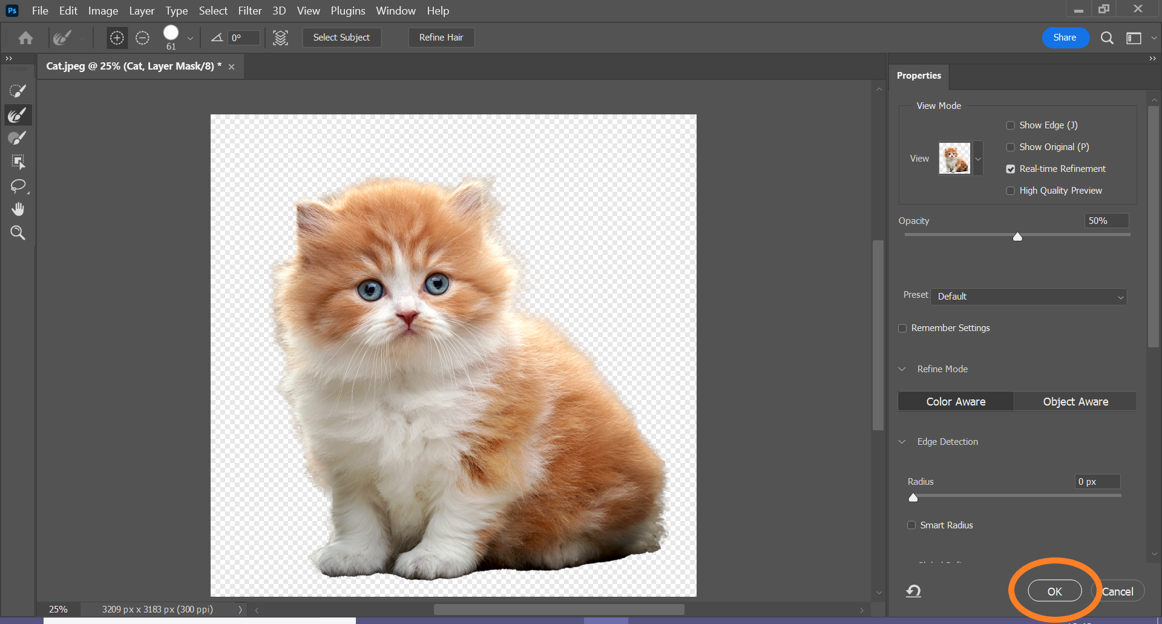Click the Photoshop Ps logo

12,10
